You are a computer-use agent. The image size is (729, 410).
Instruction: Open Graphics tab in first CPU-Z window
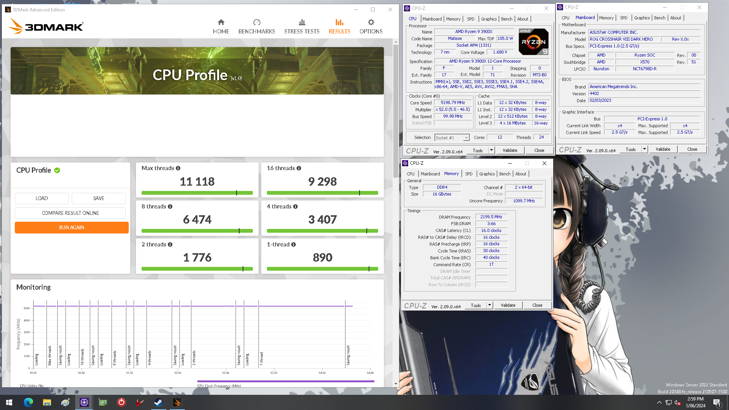point(489,19)
